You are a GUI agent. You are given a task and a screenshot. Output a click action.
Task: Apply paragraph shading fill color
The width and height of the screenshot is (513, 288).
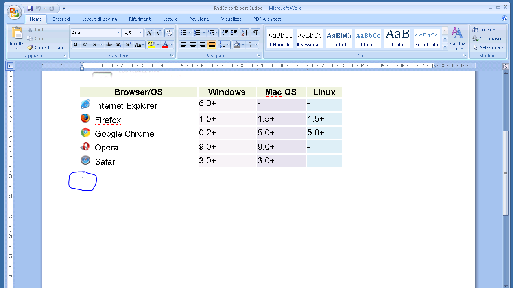pos(237,45)
